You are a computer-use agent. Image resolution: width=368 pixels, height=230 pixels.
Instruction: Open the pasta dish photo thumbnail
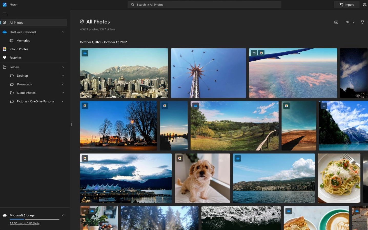click(339, 178)
